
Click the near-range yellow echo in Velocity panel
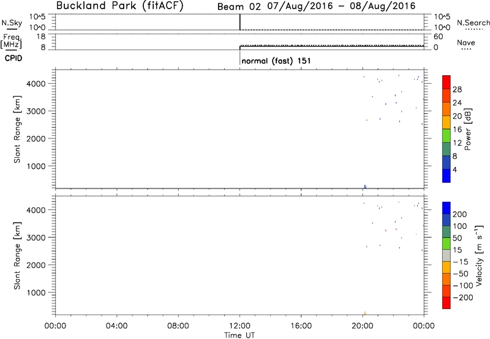[x=365, y=313]
